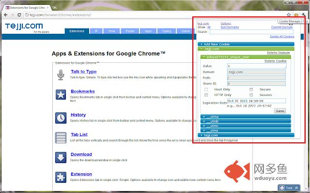The height and width of the screenshot is (193, 310).
Task: Open the Extension link
Action: click(81, 174)
